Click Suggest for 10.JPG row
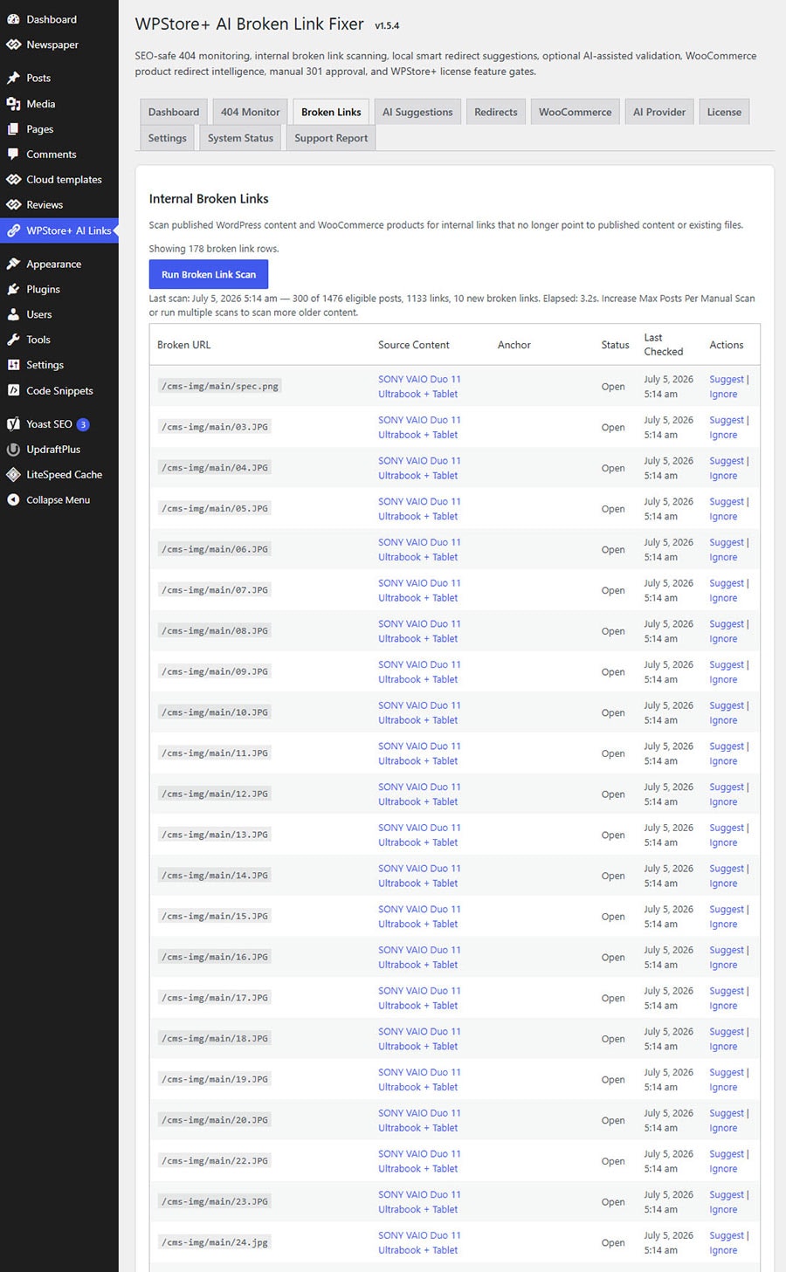The width and height of the screenshot is (786, 1272). (x=727, y=705)
